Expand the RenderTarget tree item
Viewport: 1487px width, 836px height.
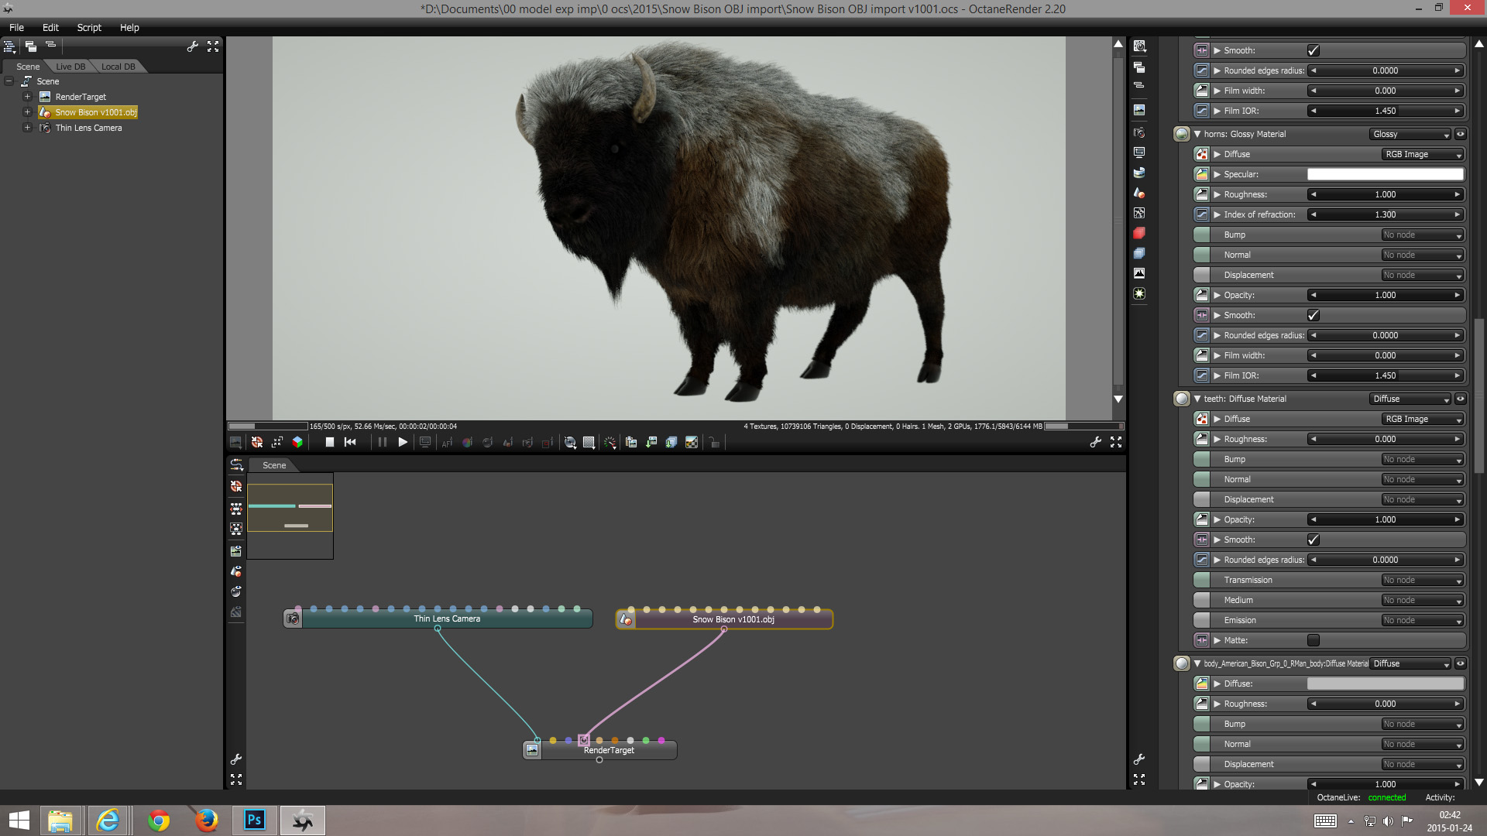(27, 97)
